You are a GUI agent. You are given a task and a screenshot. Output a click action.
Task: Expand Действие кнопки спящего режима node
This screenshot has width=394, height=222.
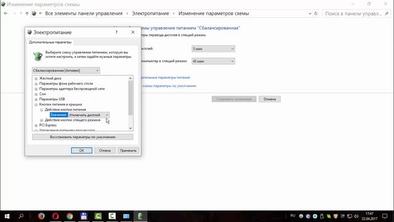point(42,120)
